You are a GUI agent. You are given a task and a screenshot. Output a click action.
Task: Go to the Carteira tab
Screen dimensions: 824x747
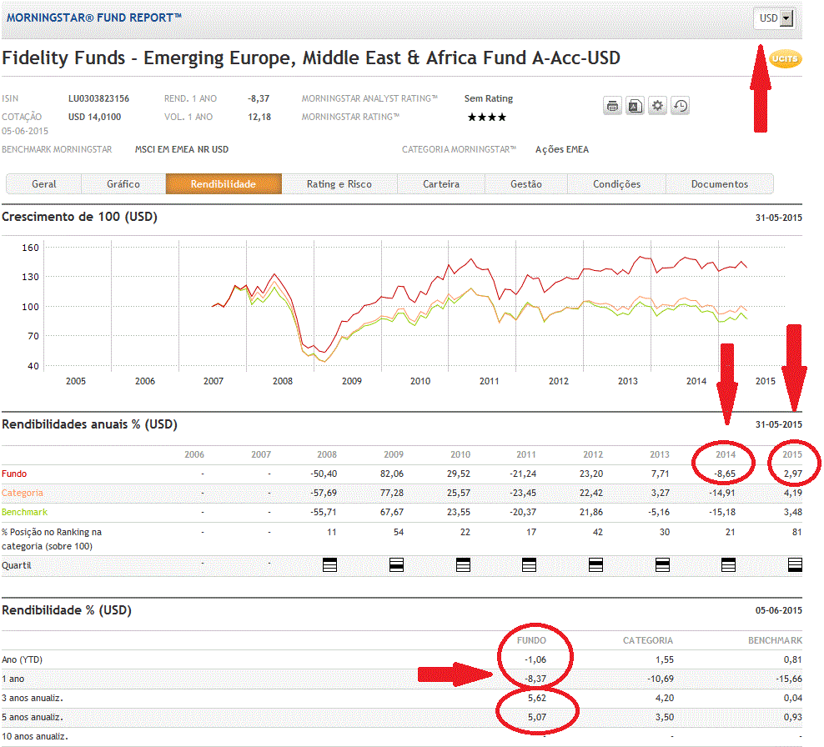click(441, 184)
